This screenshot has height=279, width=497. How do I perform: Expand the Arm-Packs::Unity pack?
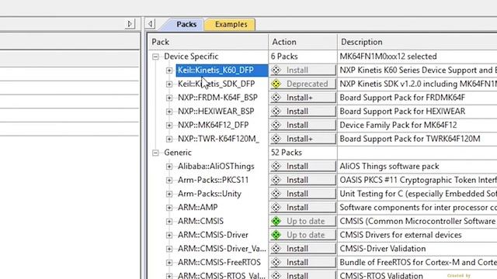pos(169,194)
